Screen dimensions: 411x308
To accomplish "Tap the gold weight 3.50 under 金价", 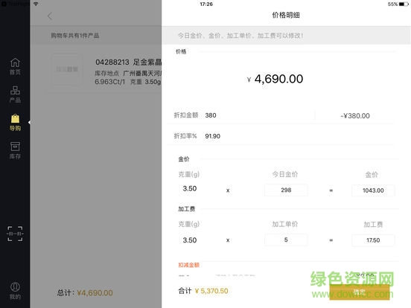I will coord(190,188).
